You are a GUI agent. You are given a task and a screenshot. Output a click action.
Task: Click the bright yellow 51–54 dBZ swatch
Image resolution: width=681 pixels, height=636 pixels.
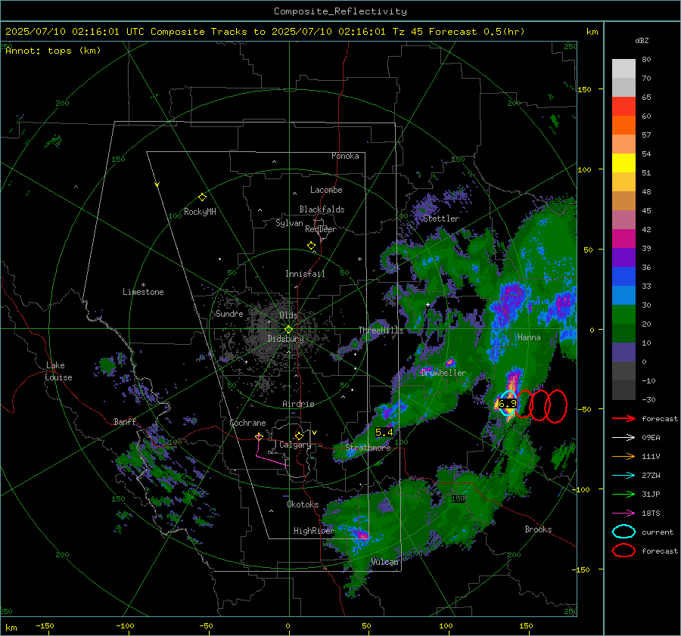623,163
